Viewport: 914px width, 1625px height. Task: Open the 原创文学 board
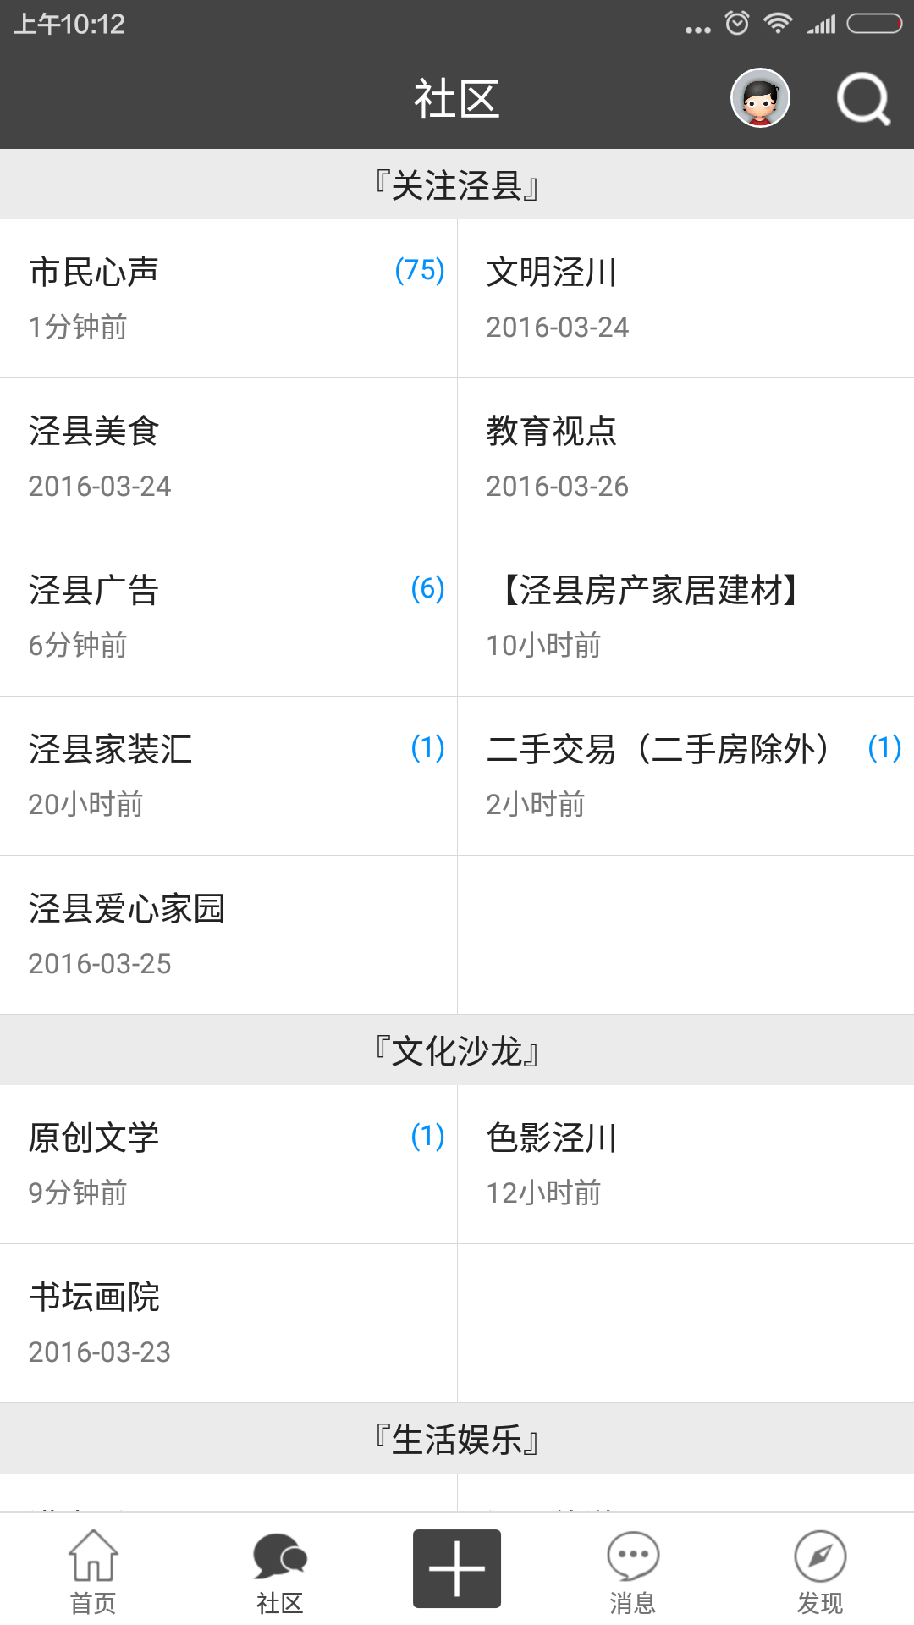(x=95, y=1138)
